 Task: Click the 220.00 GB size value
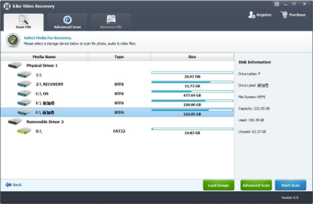(192, 105)
